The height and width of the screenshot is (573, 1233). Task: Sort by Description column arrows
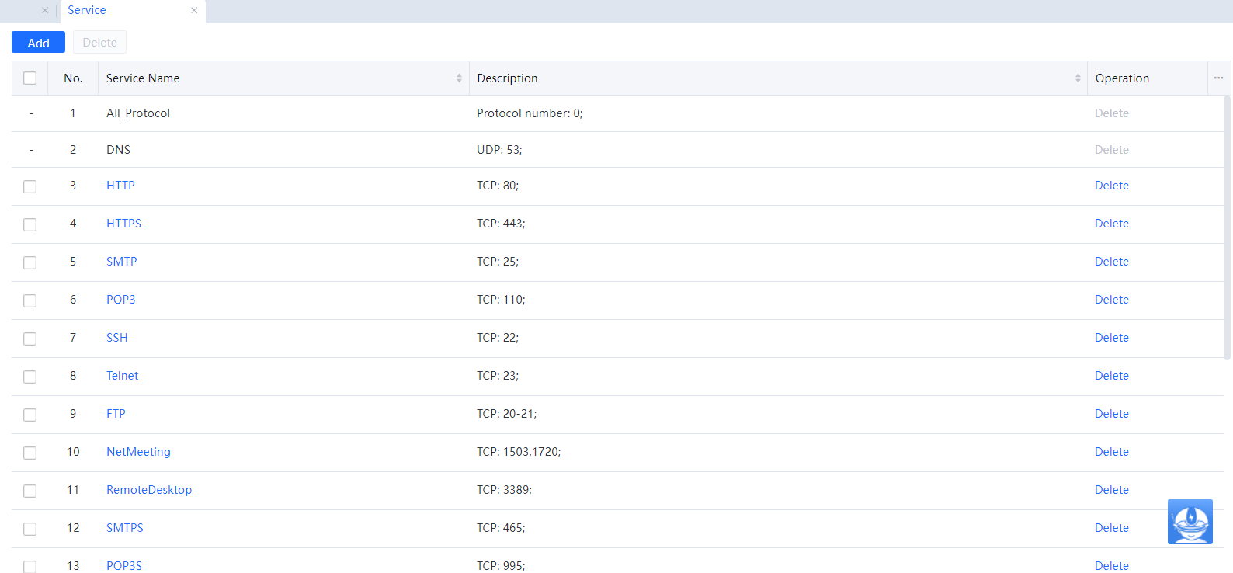coord(1078,78)
